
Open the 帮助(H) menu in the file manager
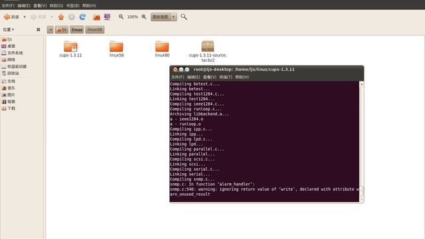point(89,5)
